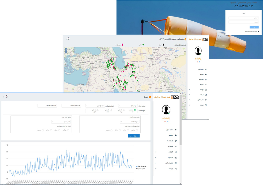263x185 pixels.
Task: Click Alarm Settings icon in the chart page sidebar
Action: pos(176,163)
